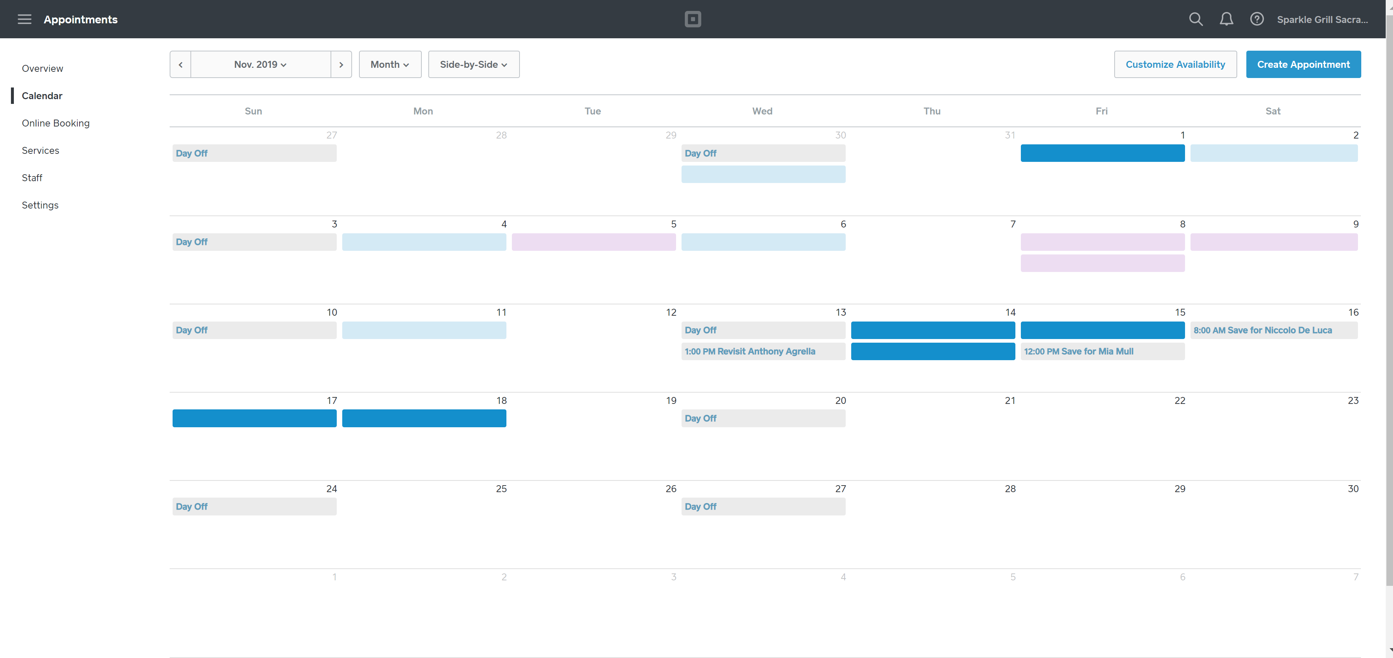Open the search function
The image size is (1393, 658).
[1196, 19]
